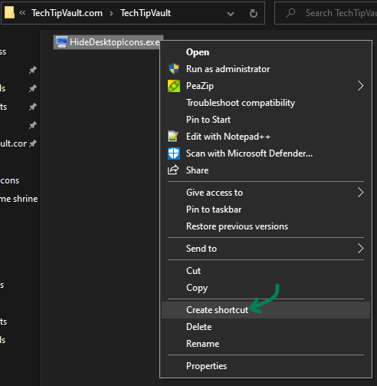Click the Microsoft Defender shield icon
Viewport: 377px width, 386px height.
click(174, 153)
